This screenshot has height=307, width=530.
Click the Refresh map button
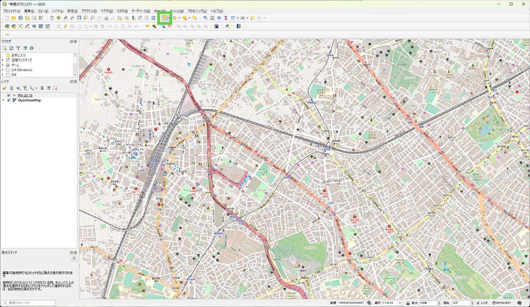tap(153, 18)
